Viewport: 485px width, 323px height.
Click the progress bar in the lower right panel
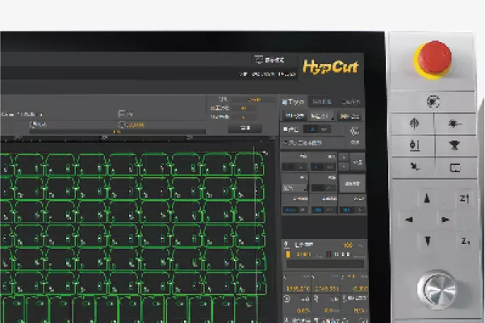pos(324,263)
